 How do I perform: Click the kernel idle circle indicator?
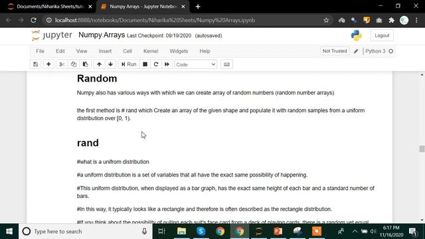(x=391, y=51)
